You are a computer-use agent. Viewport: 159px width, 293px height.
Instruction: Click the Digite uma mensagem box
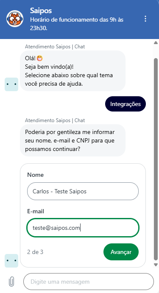[89, 282]
